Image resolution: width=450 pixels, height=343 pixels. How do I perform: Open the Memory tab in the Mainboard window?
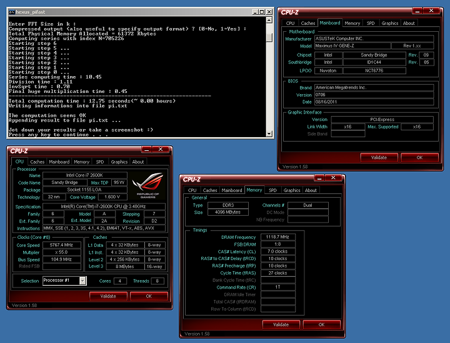tap(352, 23)
